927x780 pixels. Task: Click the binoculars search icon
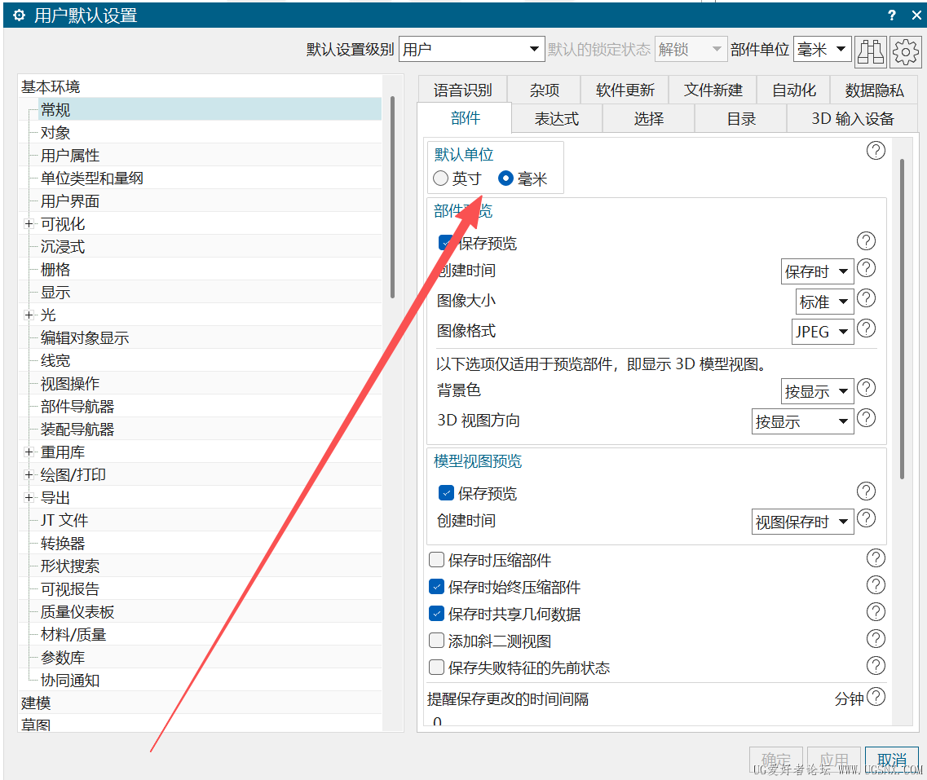coord(870,51)
